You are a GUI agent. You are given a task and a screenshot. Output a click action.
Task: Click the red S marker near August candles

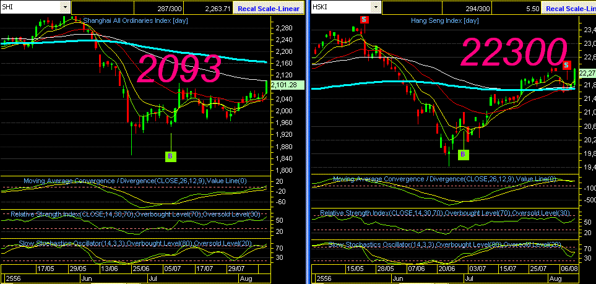[567, 64]
